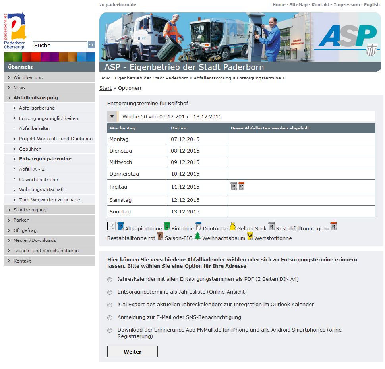Open the Impressum link
385x369 pixels.
pyautogui.click(x=347, y=5)
